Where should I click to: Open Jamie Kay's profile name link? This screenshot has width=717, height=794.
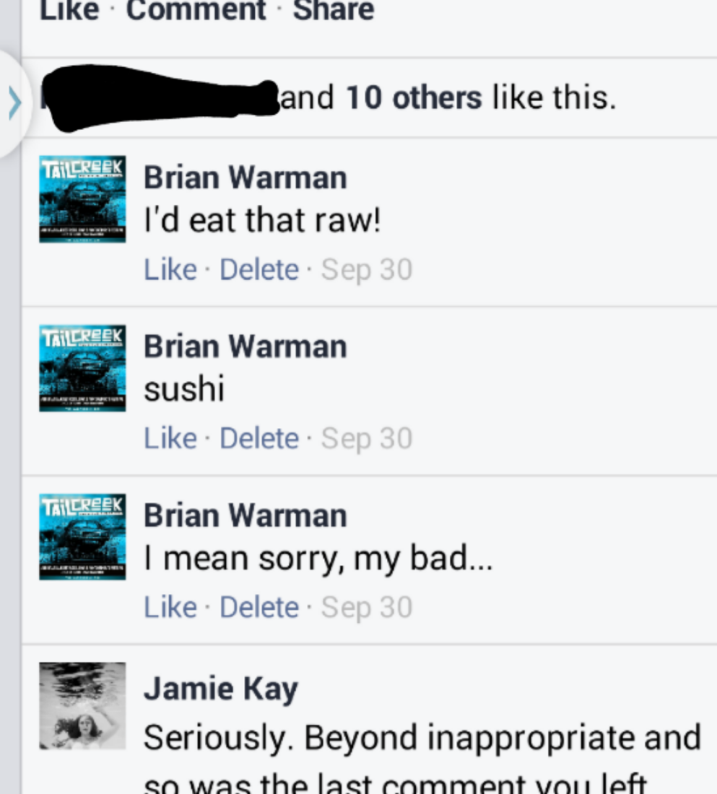point(221,689)
